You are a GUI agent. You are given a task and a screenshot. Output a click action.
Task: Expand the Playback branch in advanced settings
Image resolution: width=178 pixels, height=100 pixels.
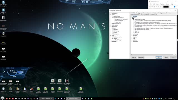[x=132, y=36]
